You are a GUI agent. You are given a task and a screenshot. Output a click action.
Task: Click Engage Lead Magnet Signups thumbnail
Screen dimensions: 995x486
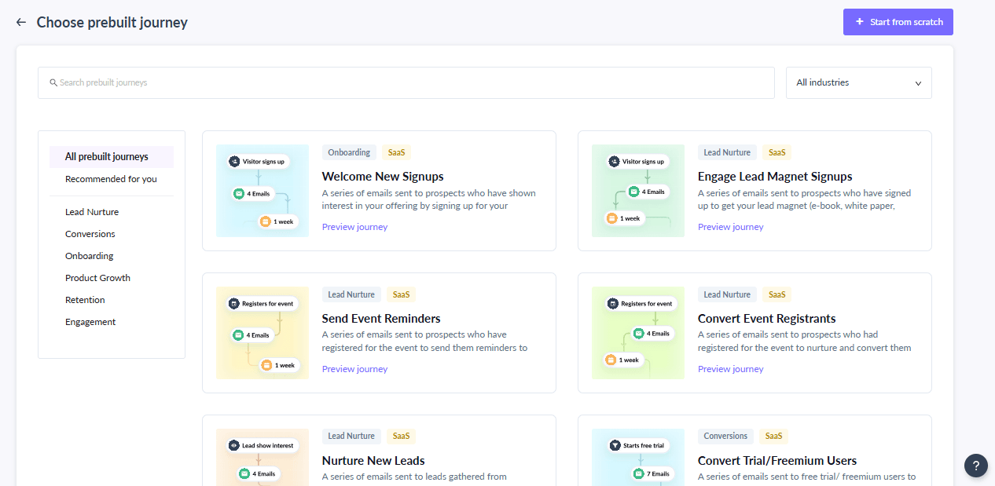(x=638, y=191)
